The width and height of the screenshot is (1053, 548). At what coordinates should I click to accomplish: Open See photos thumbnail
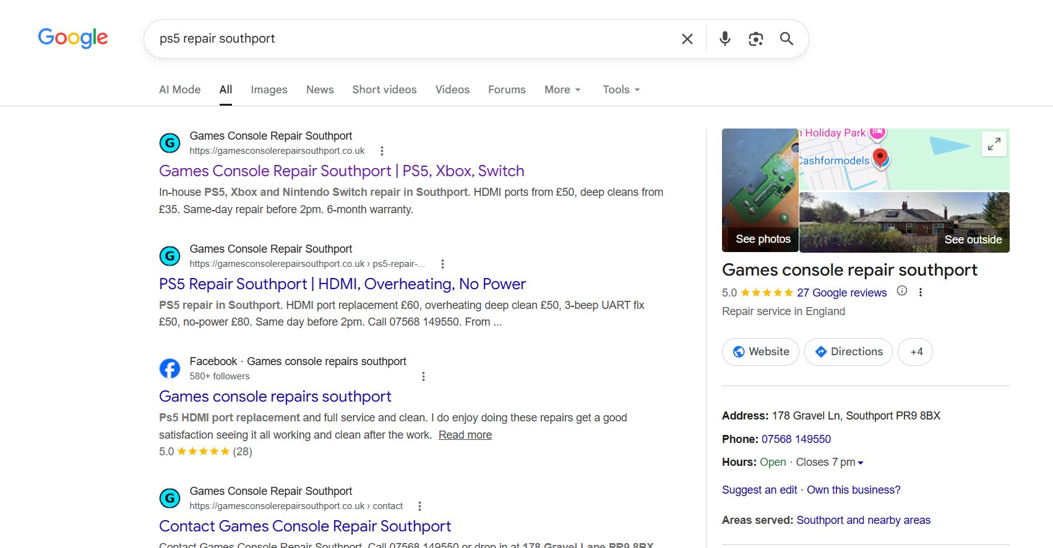click(x=760, y=190)
